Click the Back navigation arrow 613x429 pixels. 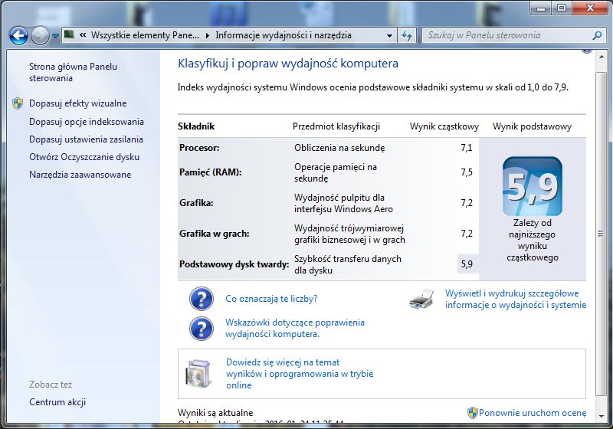tap(18, 36)
